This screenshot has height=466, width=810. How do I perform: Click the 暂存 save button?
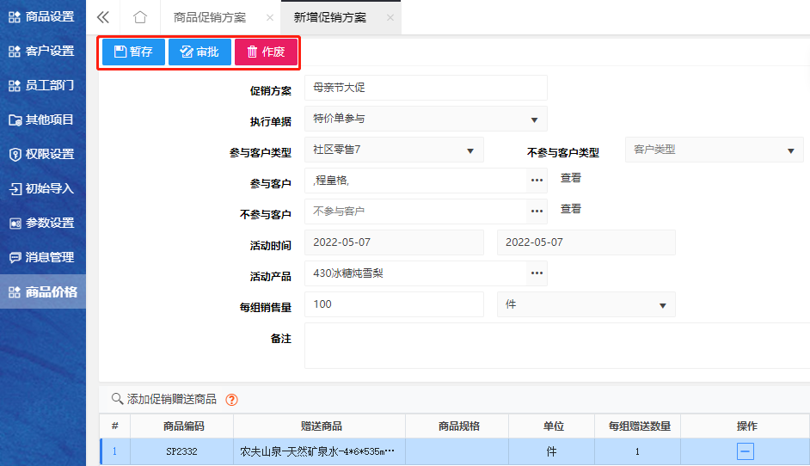click(133, 52)
